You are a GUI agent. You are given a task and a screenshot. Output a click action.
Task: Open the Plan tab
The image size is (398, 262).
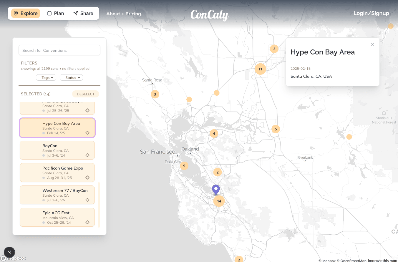tap(56, 13)
